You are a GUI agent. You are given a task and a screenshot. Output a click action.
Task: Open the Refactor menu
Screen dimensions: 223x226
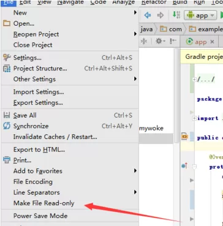(154, 2)
